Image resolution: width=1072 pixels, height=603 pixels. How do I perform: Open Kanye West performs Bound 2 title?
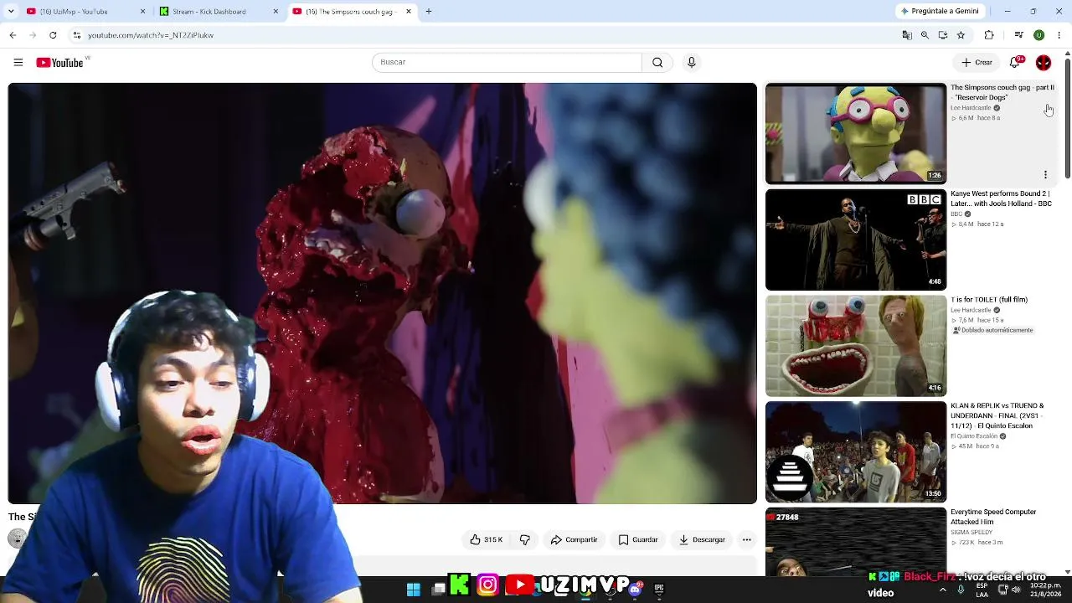click(x=1001, y=198)
